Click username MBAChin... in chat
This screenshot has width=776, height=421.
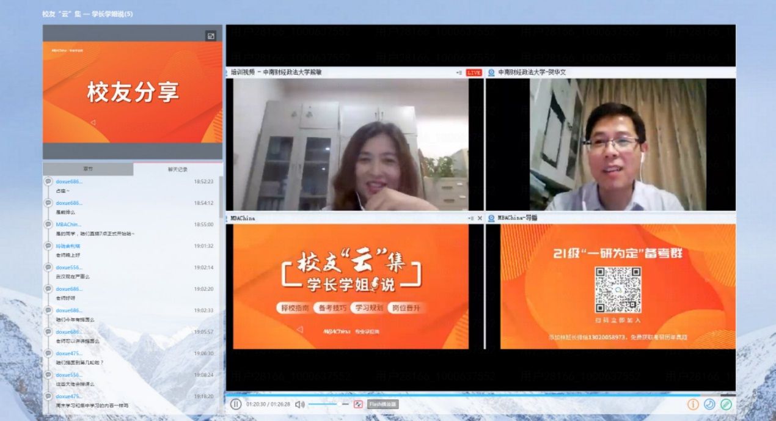point(68,224)
